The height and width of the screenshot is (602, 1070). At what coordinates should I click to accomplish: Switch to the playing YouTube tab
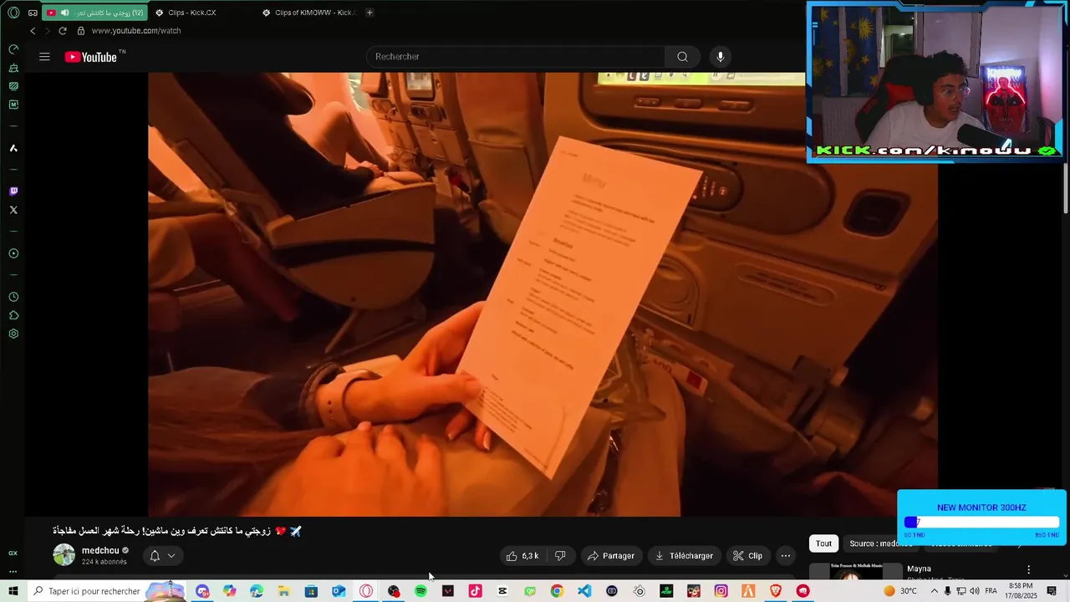(95, 13)
